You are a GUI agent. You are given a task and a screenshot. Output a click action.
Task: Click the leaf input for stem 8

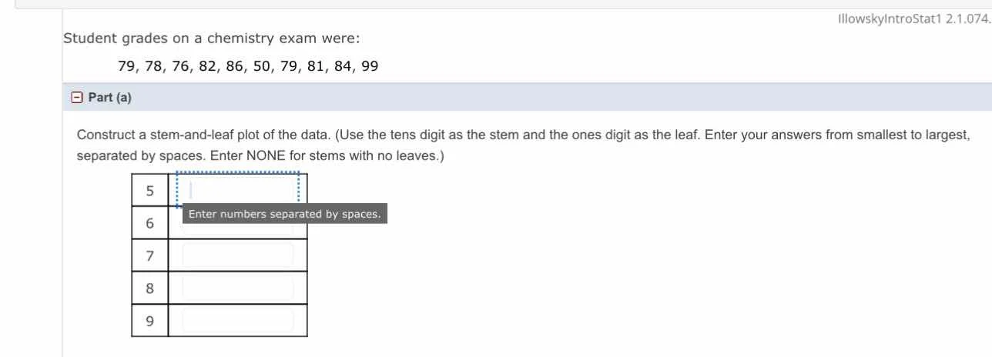[x=237, y=289]
